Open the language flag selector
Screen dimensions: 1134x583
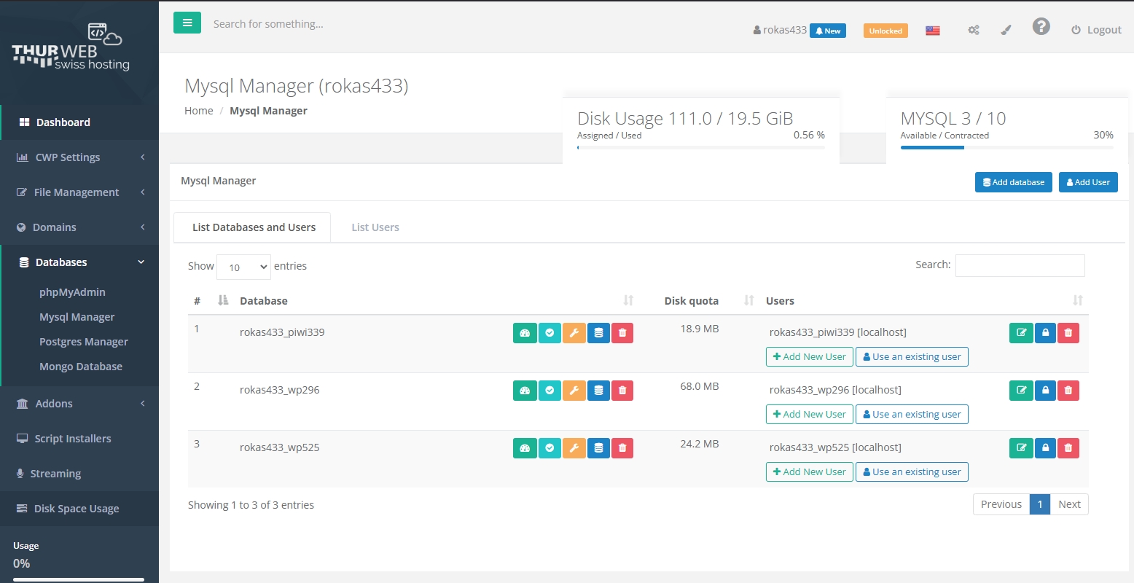point(933,31)
